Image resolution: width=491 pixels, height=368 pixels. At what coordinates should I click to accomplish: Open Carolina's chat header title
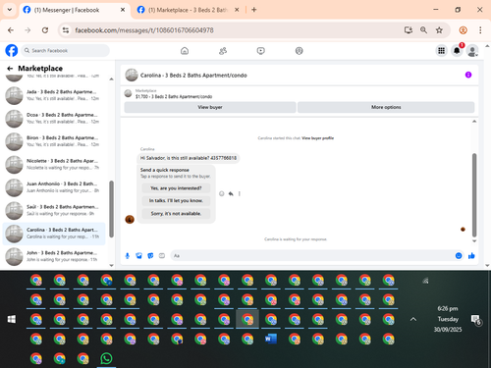[x=193, y=76]
